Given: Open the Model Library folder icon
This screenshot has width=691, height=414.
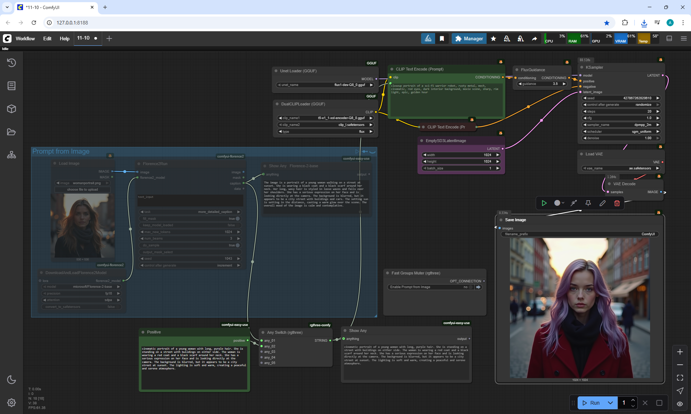Looking at the screenshot, I should (x=12, y=132).
